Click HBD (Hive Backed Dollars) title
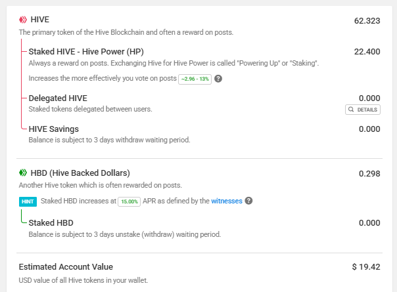The image size is (397, 292). tap(80, 173)
